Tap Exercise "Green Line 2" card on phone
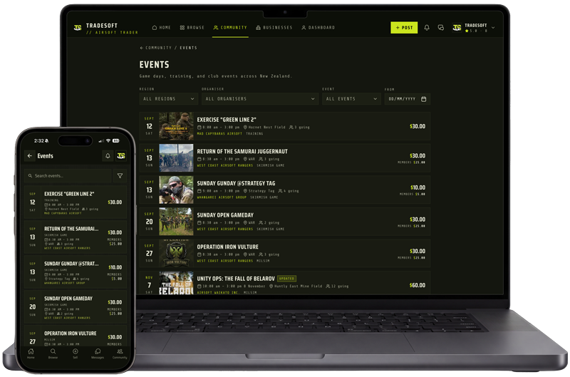The height and width of the screenshot is (377, 570). coord(76,202)
